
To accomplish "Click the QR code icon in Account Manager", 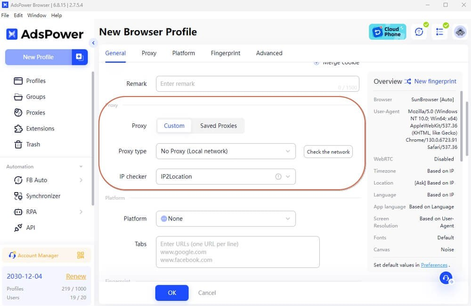I will pos(81,255).
